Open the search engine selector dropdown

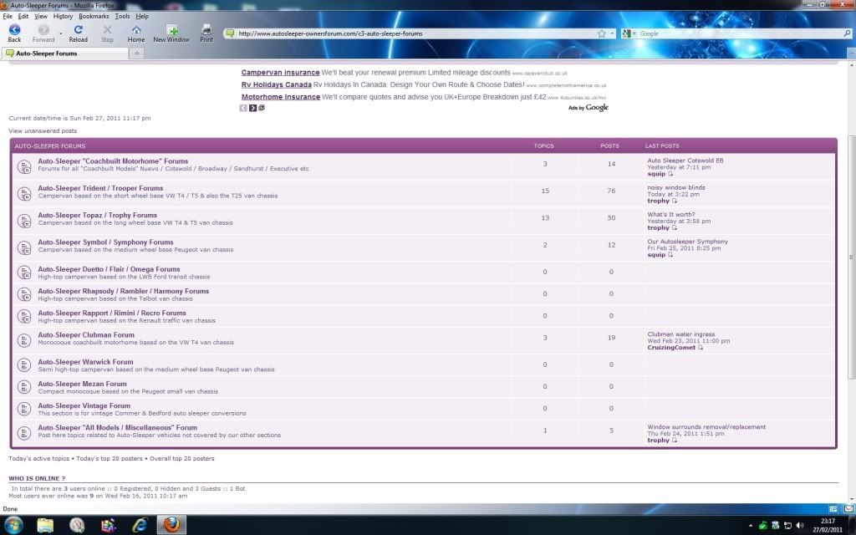pyautogui.click(x=629, y=33)
